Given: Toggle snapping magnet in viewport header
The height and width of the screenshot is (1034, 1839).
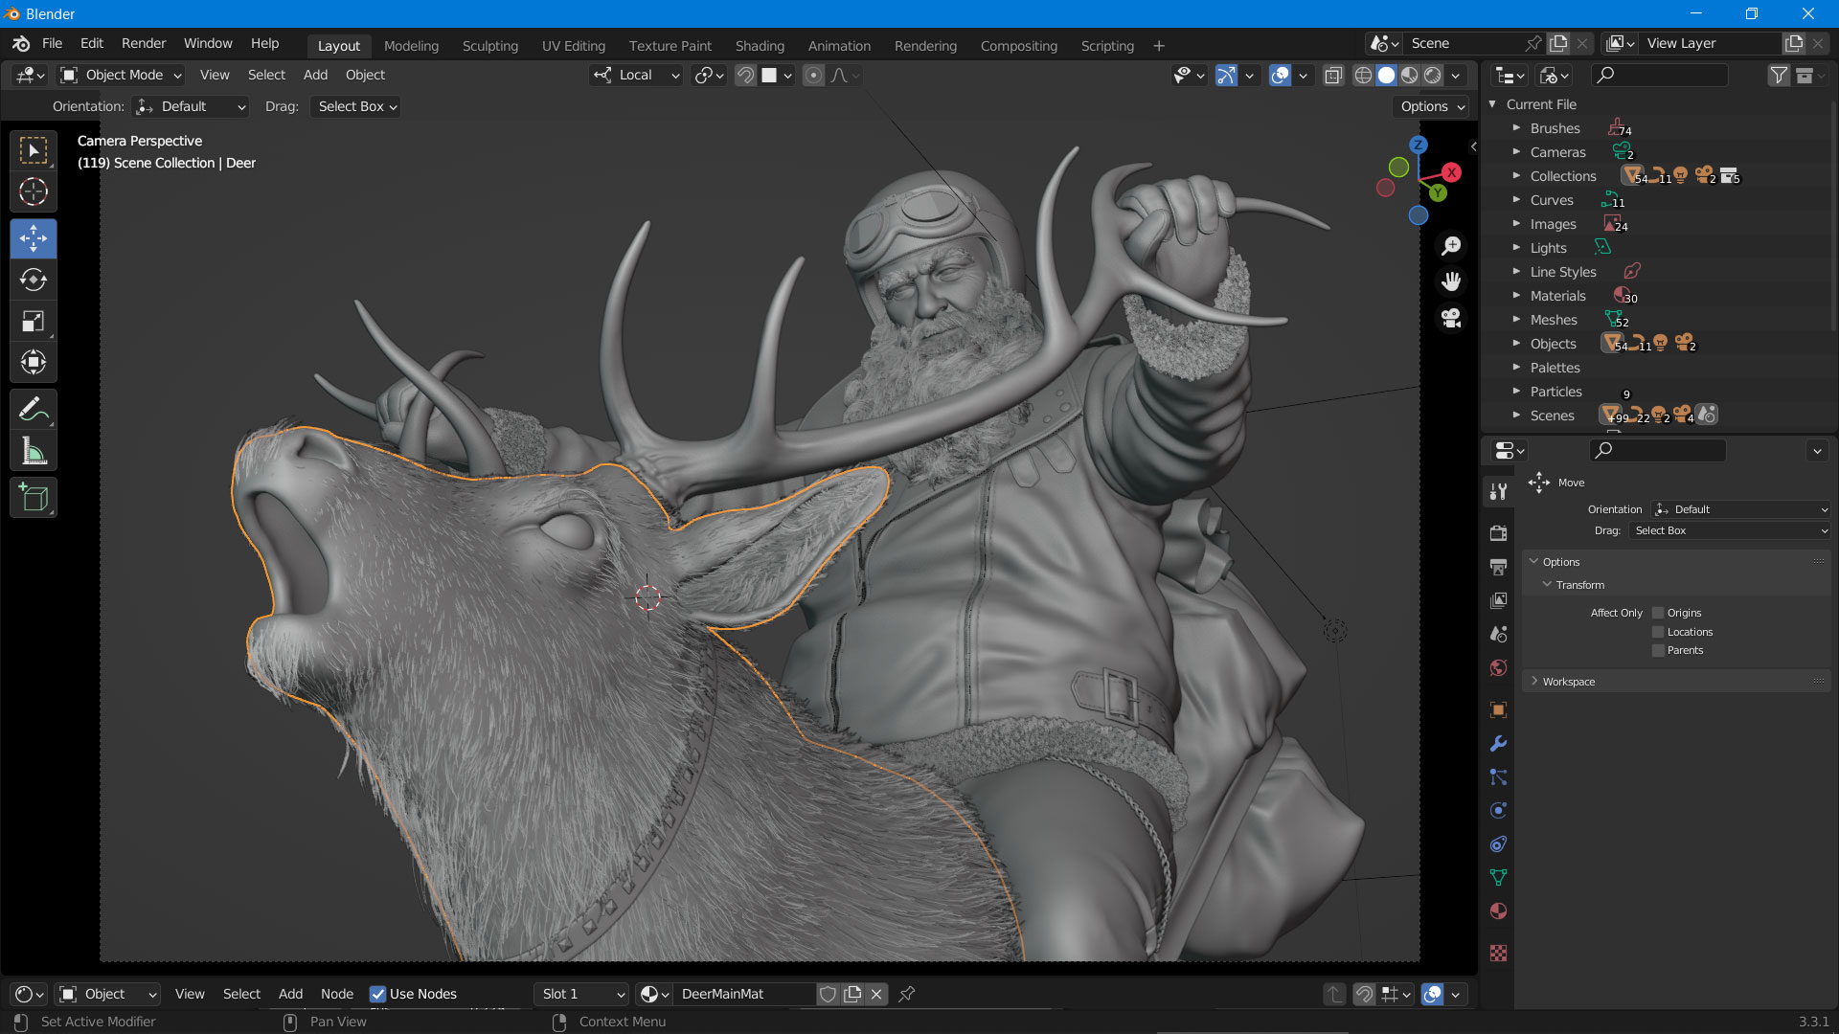Looking at the screenshot, I should click(745, 76).
